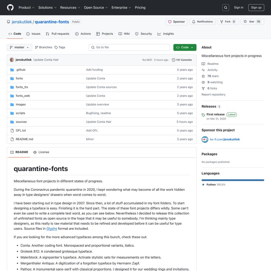This screenshot has width=271, height=271.
Task: Click jenskutilek's avatar in commit bar
Action: tap(12, 60)
